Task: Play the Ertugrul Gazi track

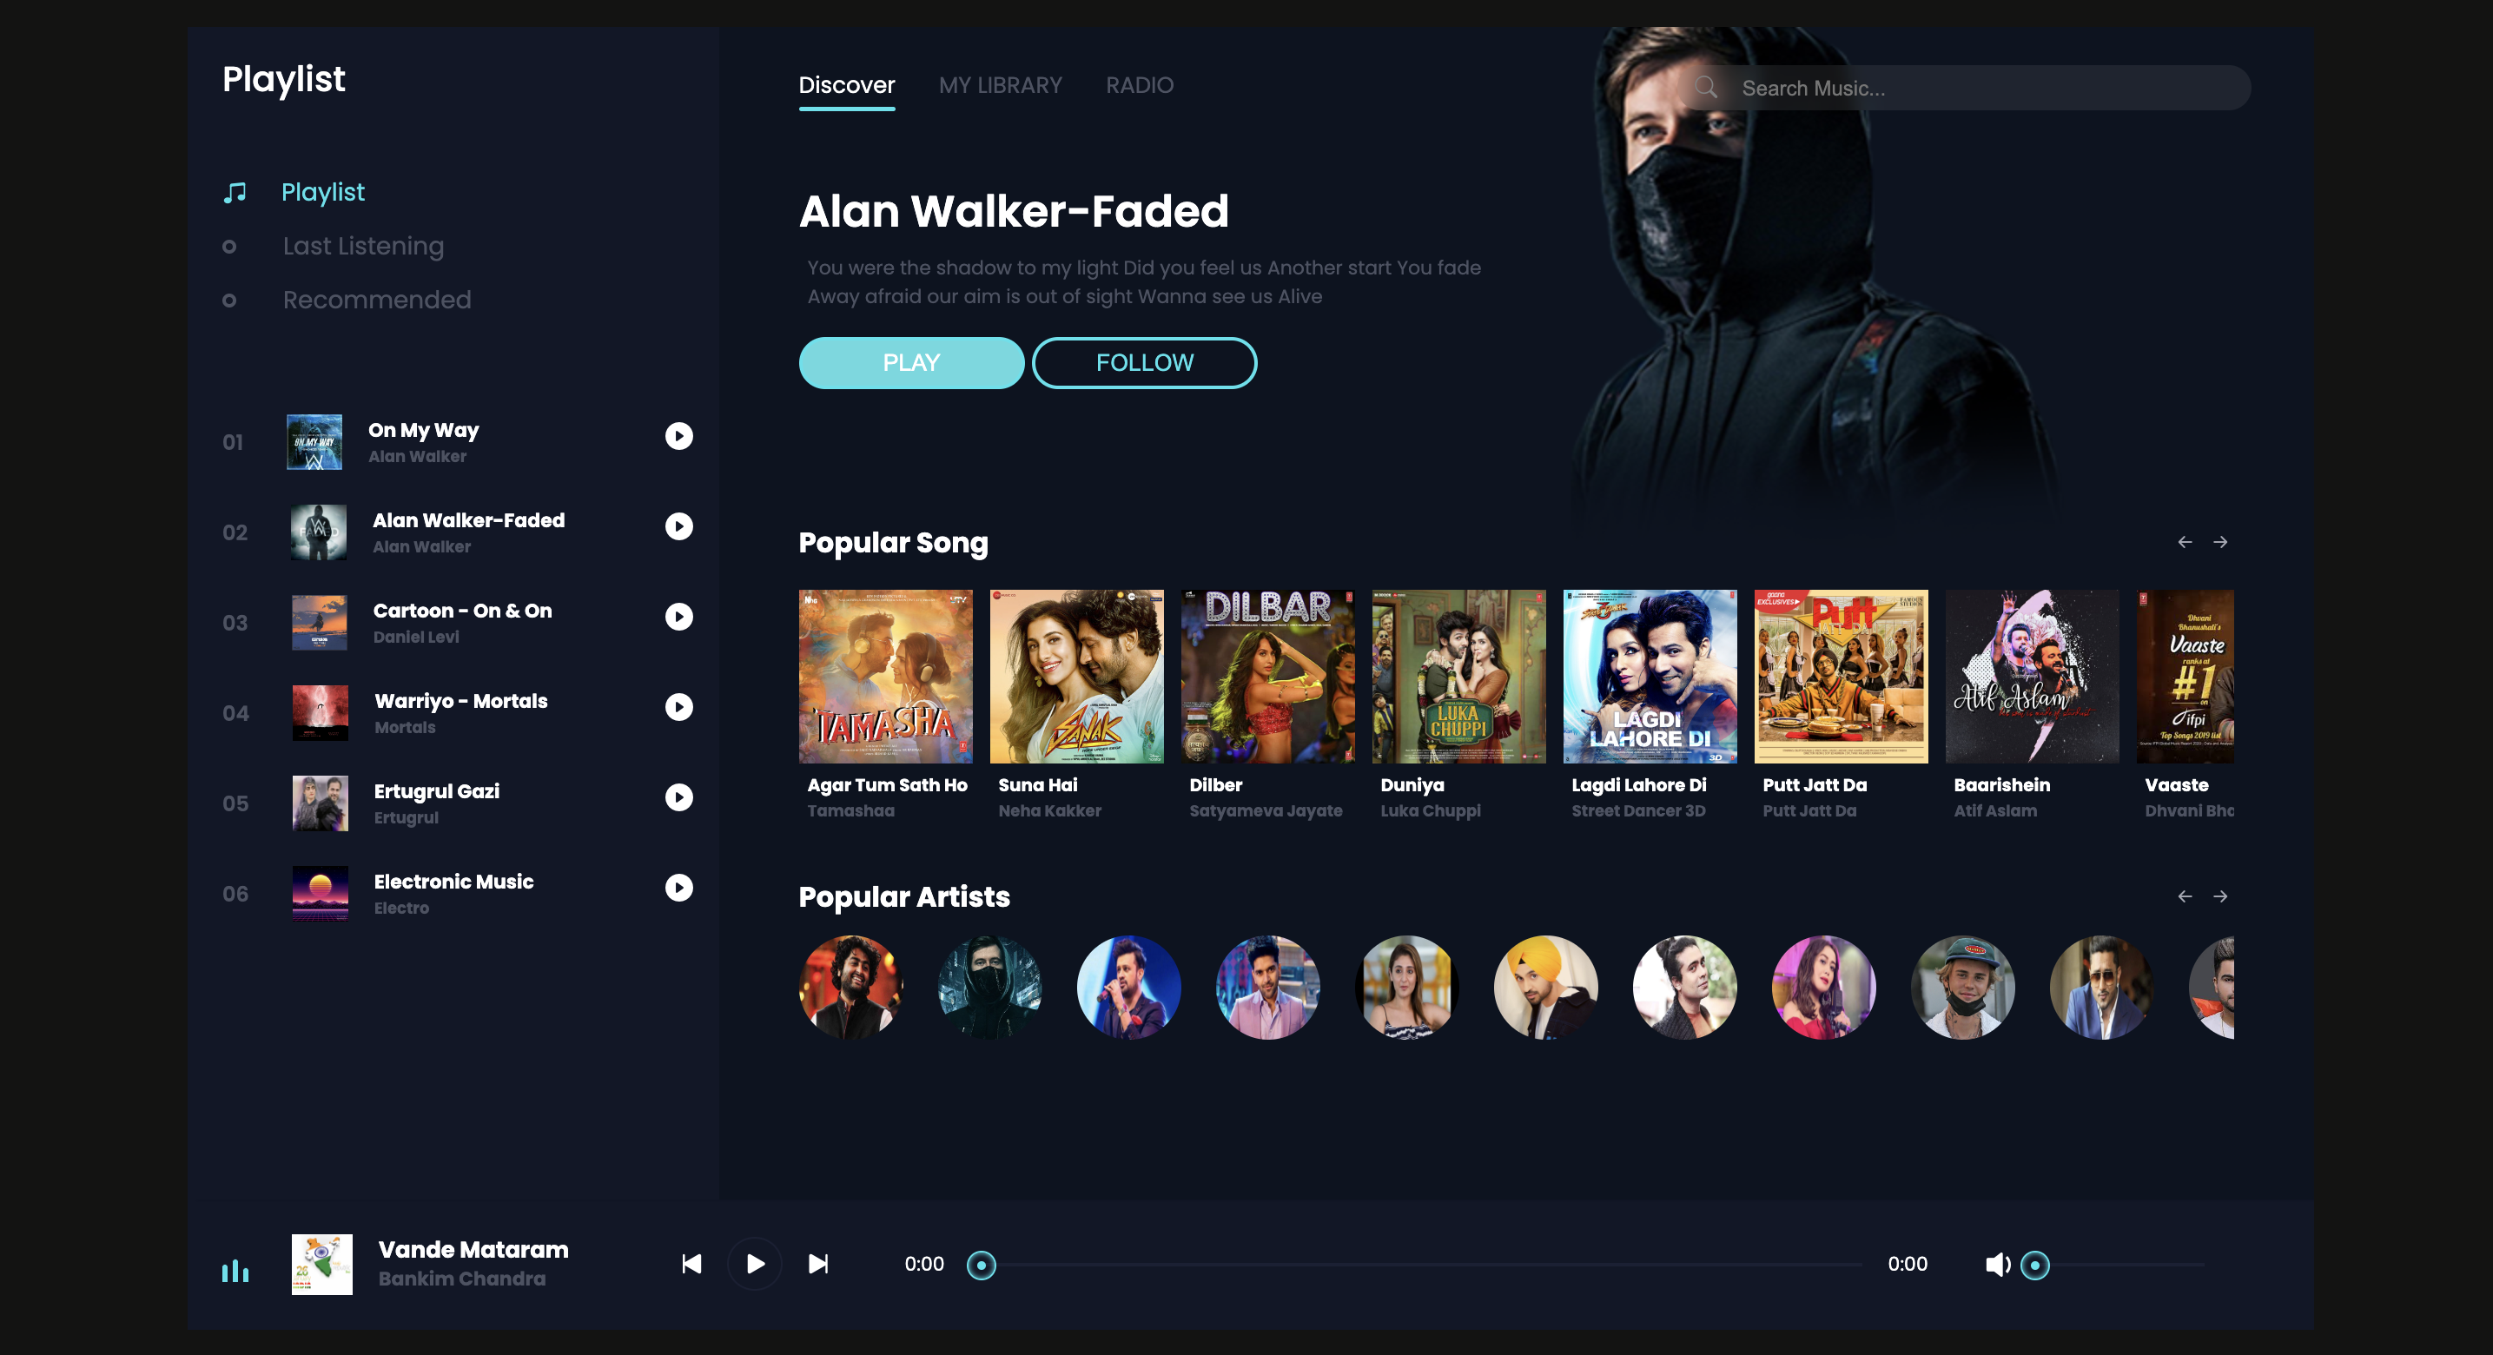Action: tap(678, 796)
